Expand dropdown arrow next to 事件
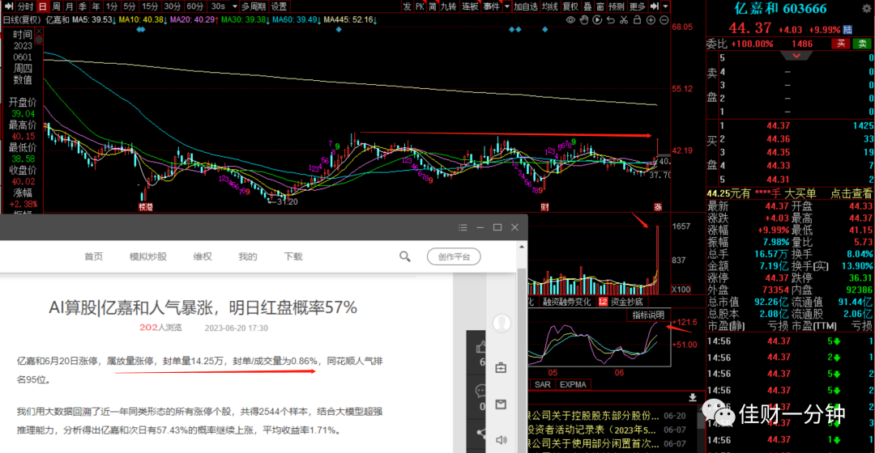 (x=506, y=6)
